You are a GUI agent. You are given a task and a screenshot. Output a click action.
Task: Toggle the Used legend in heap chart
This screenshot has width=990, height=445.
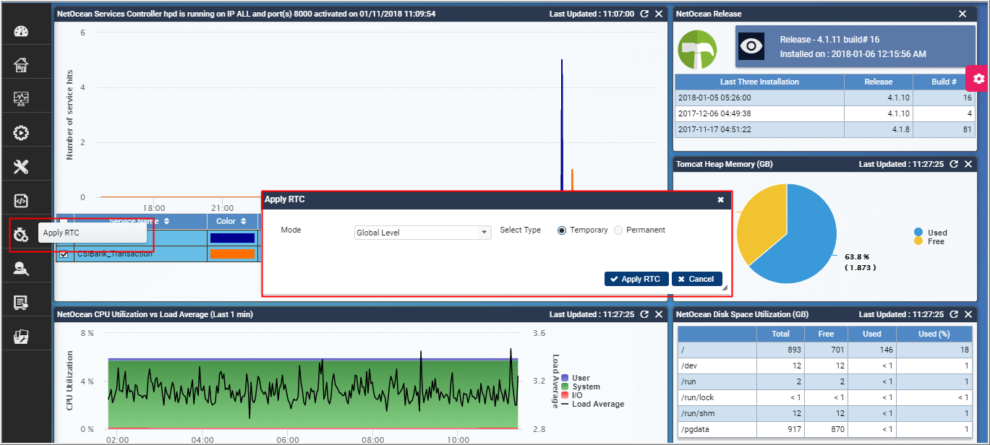coord(930,233)
